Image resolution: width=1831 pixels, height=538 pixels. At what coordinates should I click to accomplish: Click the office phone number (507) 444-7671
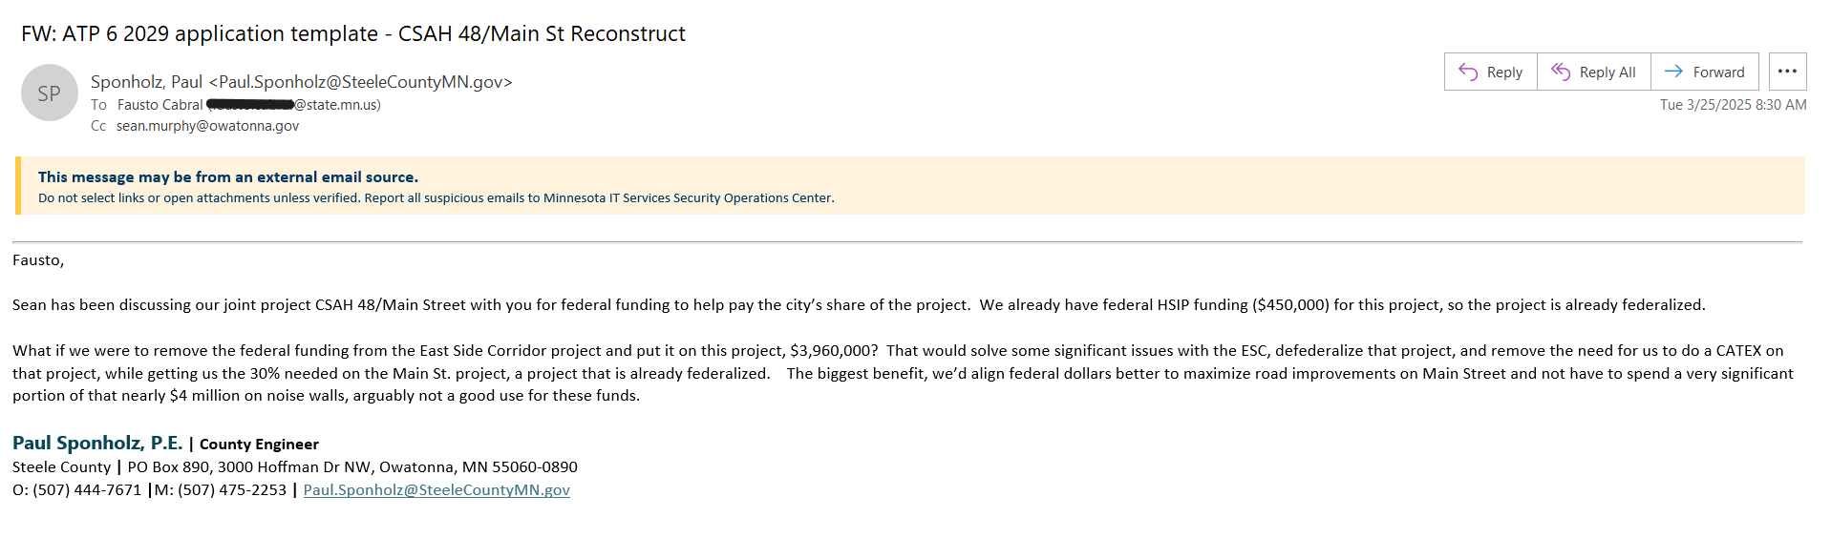pyautogui.click(x=87, y=489)
